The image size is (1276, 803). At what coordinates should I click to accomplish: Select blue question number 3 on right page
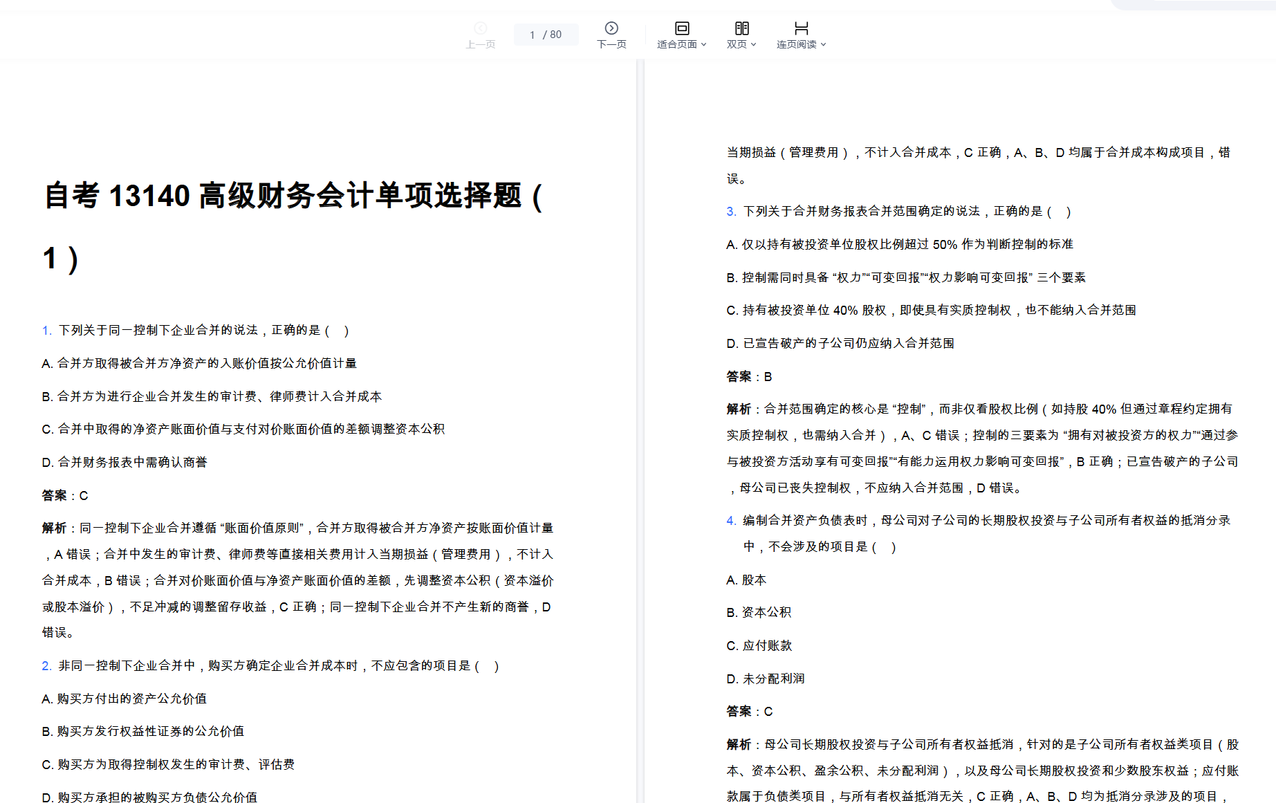[x=731, y=212]
